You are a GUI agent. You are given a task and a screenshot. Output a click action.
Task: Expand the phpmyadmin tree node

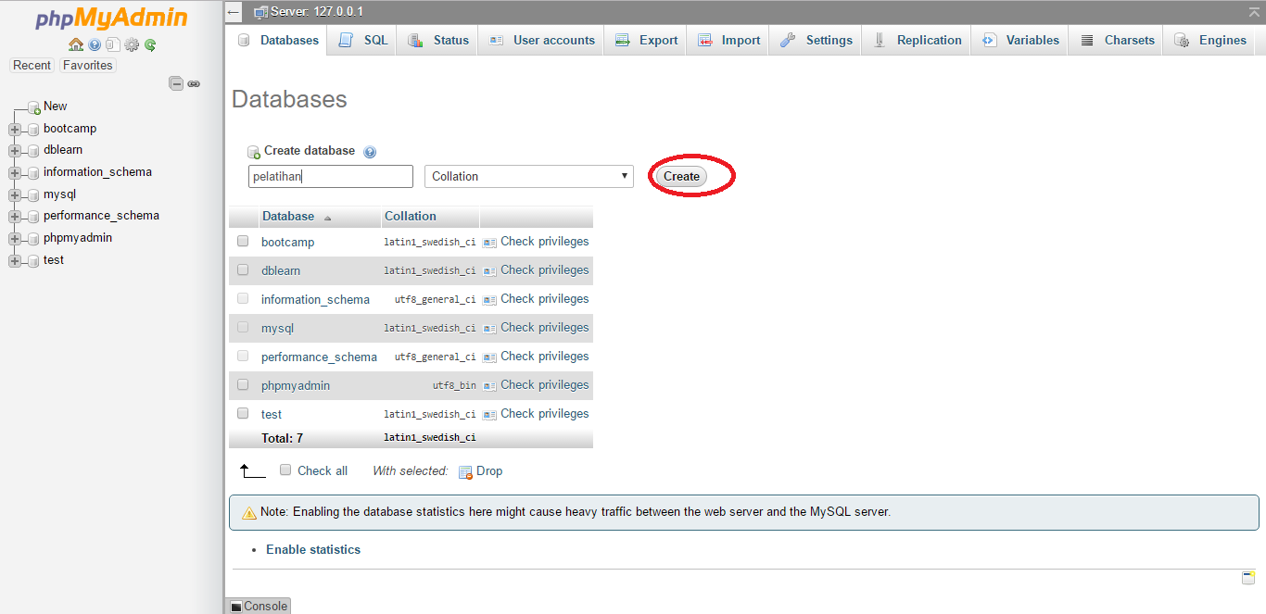point(14,239)
